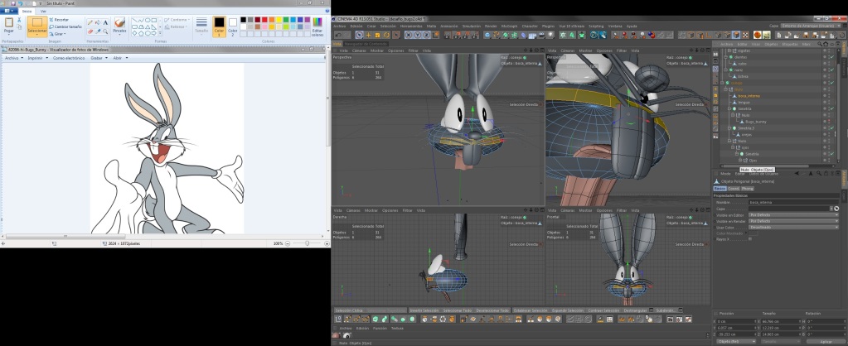Select the Color picker tool in Paint

(97, 31)
